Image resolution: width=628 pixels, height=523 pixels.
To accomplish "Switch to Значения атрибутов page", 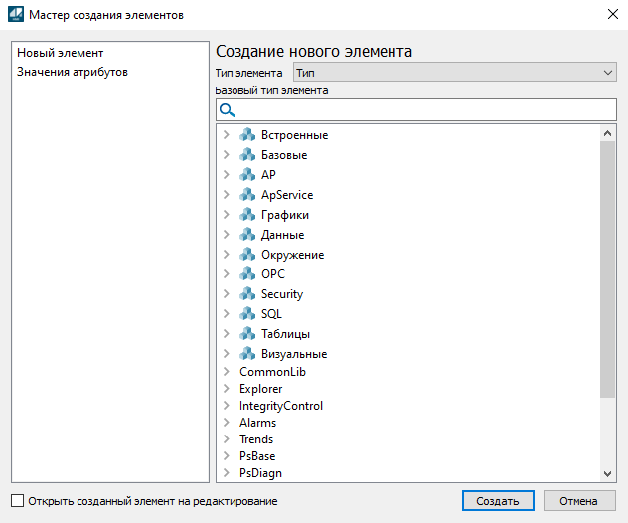I will coord(72,72).
